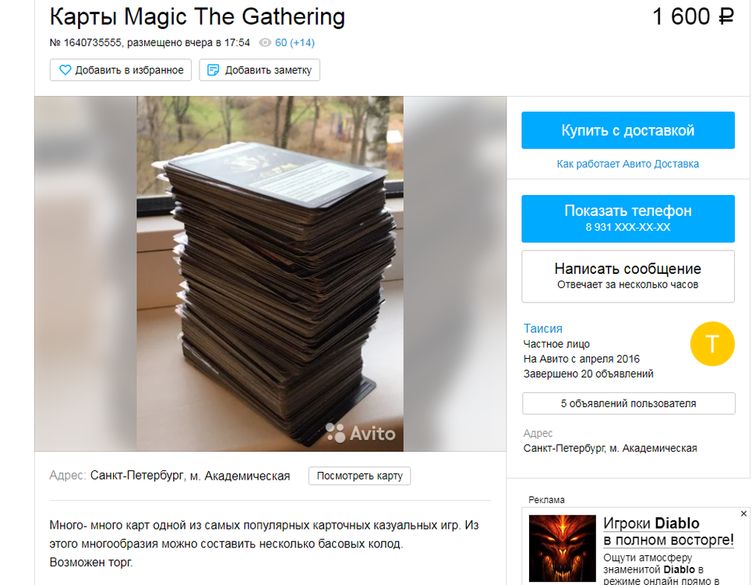752x585 pixels.
Task: Click the note icon beside Добавить заметку
Action: (x=213, y=70)
